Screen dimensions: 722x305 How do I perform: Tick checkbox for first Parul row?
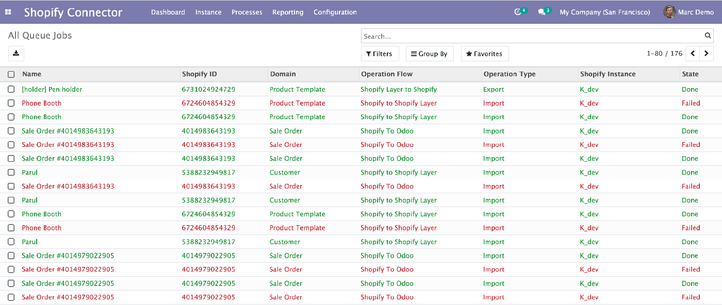(x=11, y=173)
